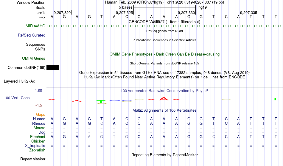Image resolution: width=283 pixels, height=166 pixels.
Task: Click the Scale label
Action: click(x=40, y=7)
